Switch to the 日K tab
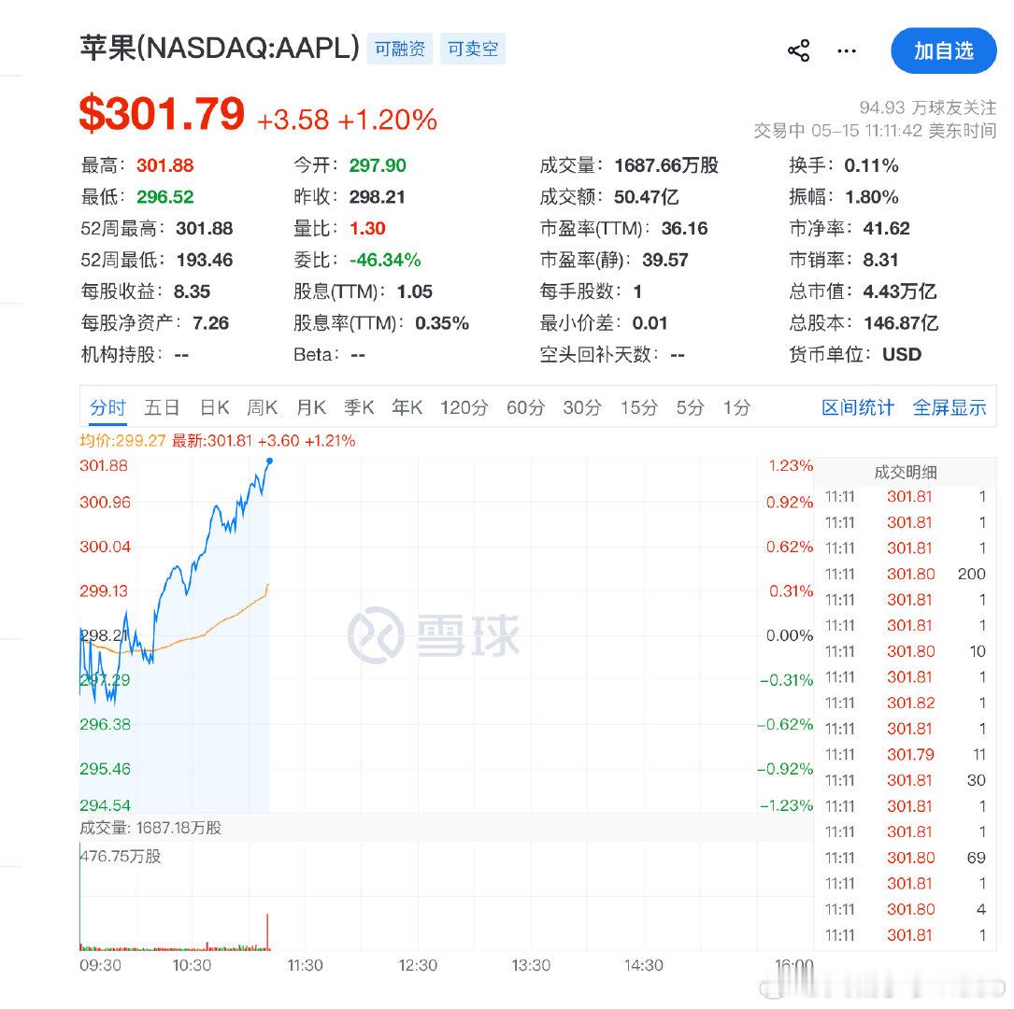The height and width of the screenshot is (1009, 1014). pos(214,407)
